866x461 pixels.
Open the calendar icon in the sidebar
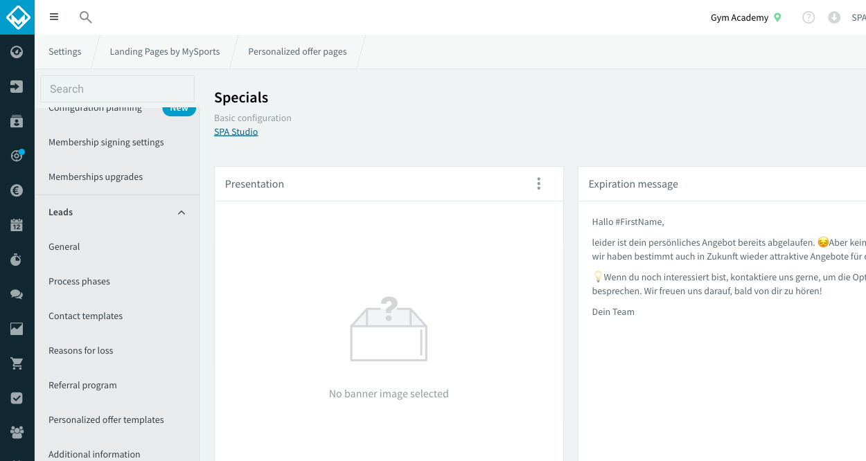[x=17, y=225]
